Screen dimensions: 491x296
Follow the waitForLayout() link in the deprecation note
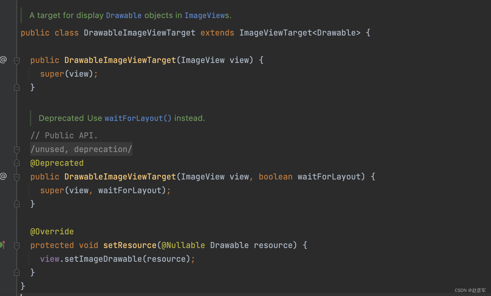pos(138,118)
